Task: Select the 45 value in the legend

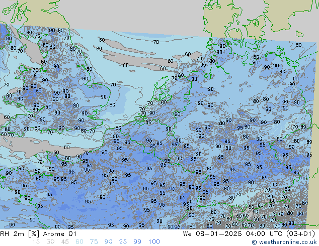Action: click(65, 242)
